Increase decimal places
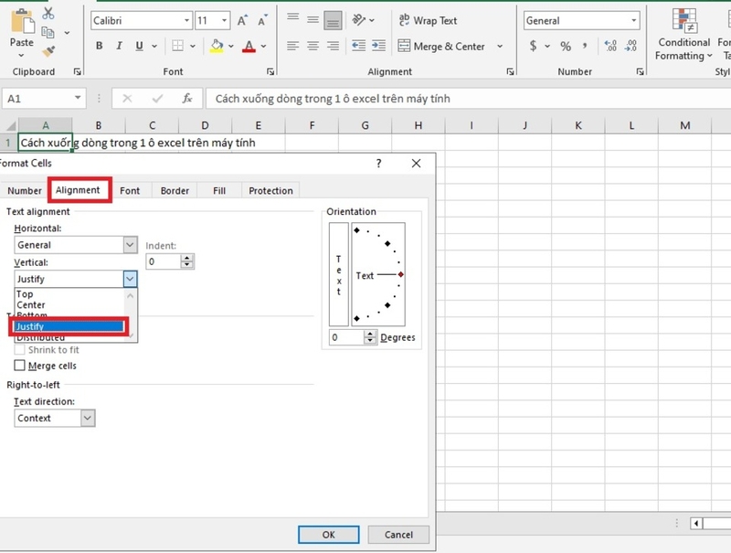Image resolution: width=731 pixels, height=553 pixels. tap(610, 46)
